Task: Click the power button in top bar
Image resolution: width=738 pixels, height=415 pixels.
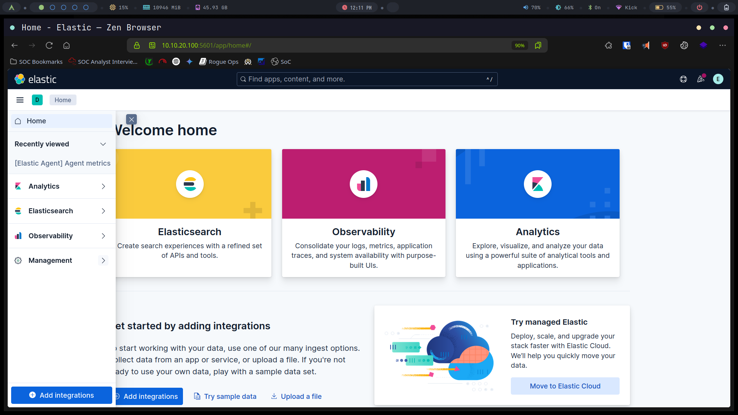Action: click(700, 7)
